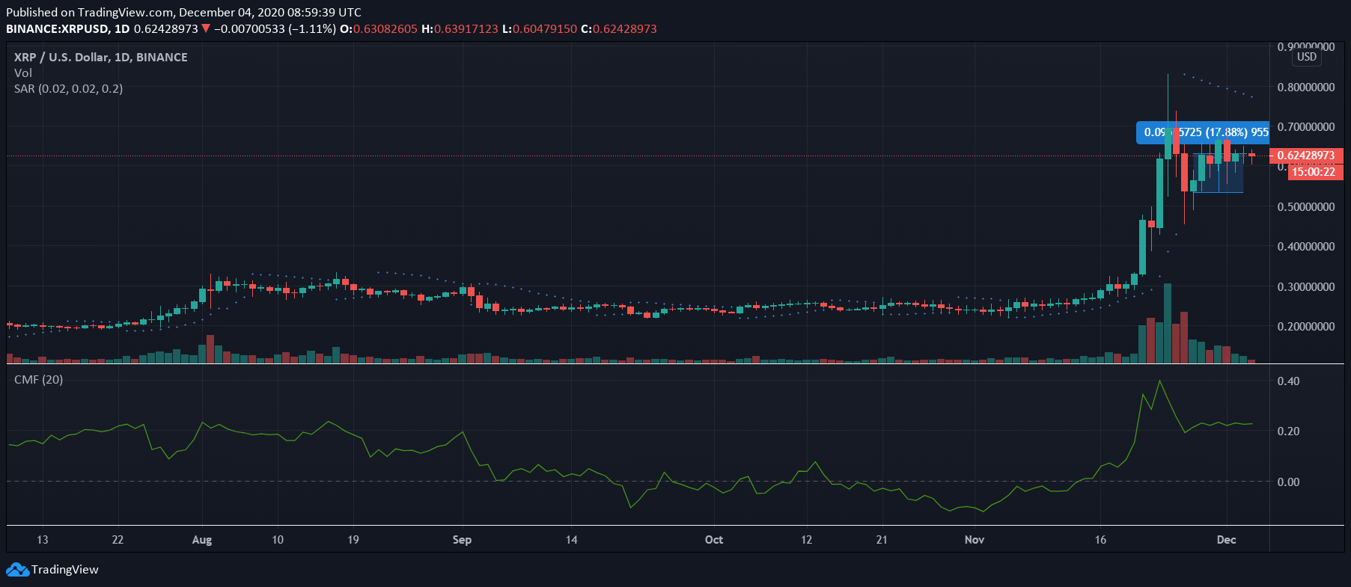The height and width of the screenshot is (587, 1351).
Task: Click the 16 date on time axis
Action: pyautogui.click(x=1100, y=540)
